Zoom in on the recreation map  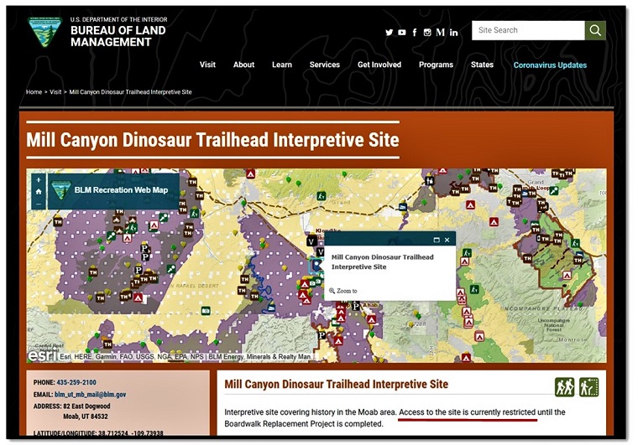point(38,179)
